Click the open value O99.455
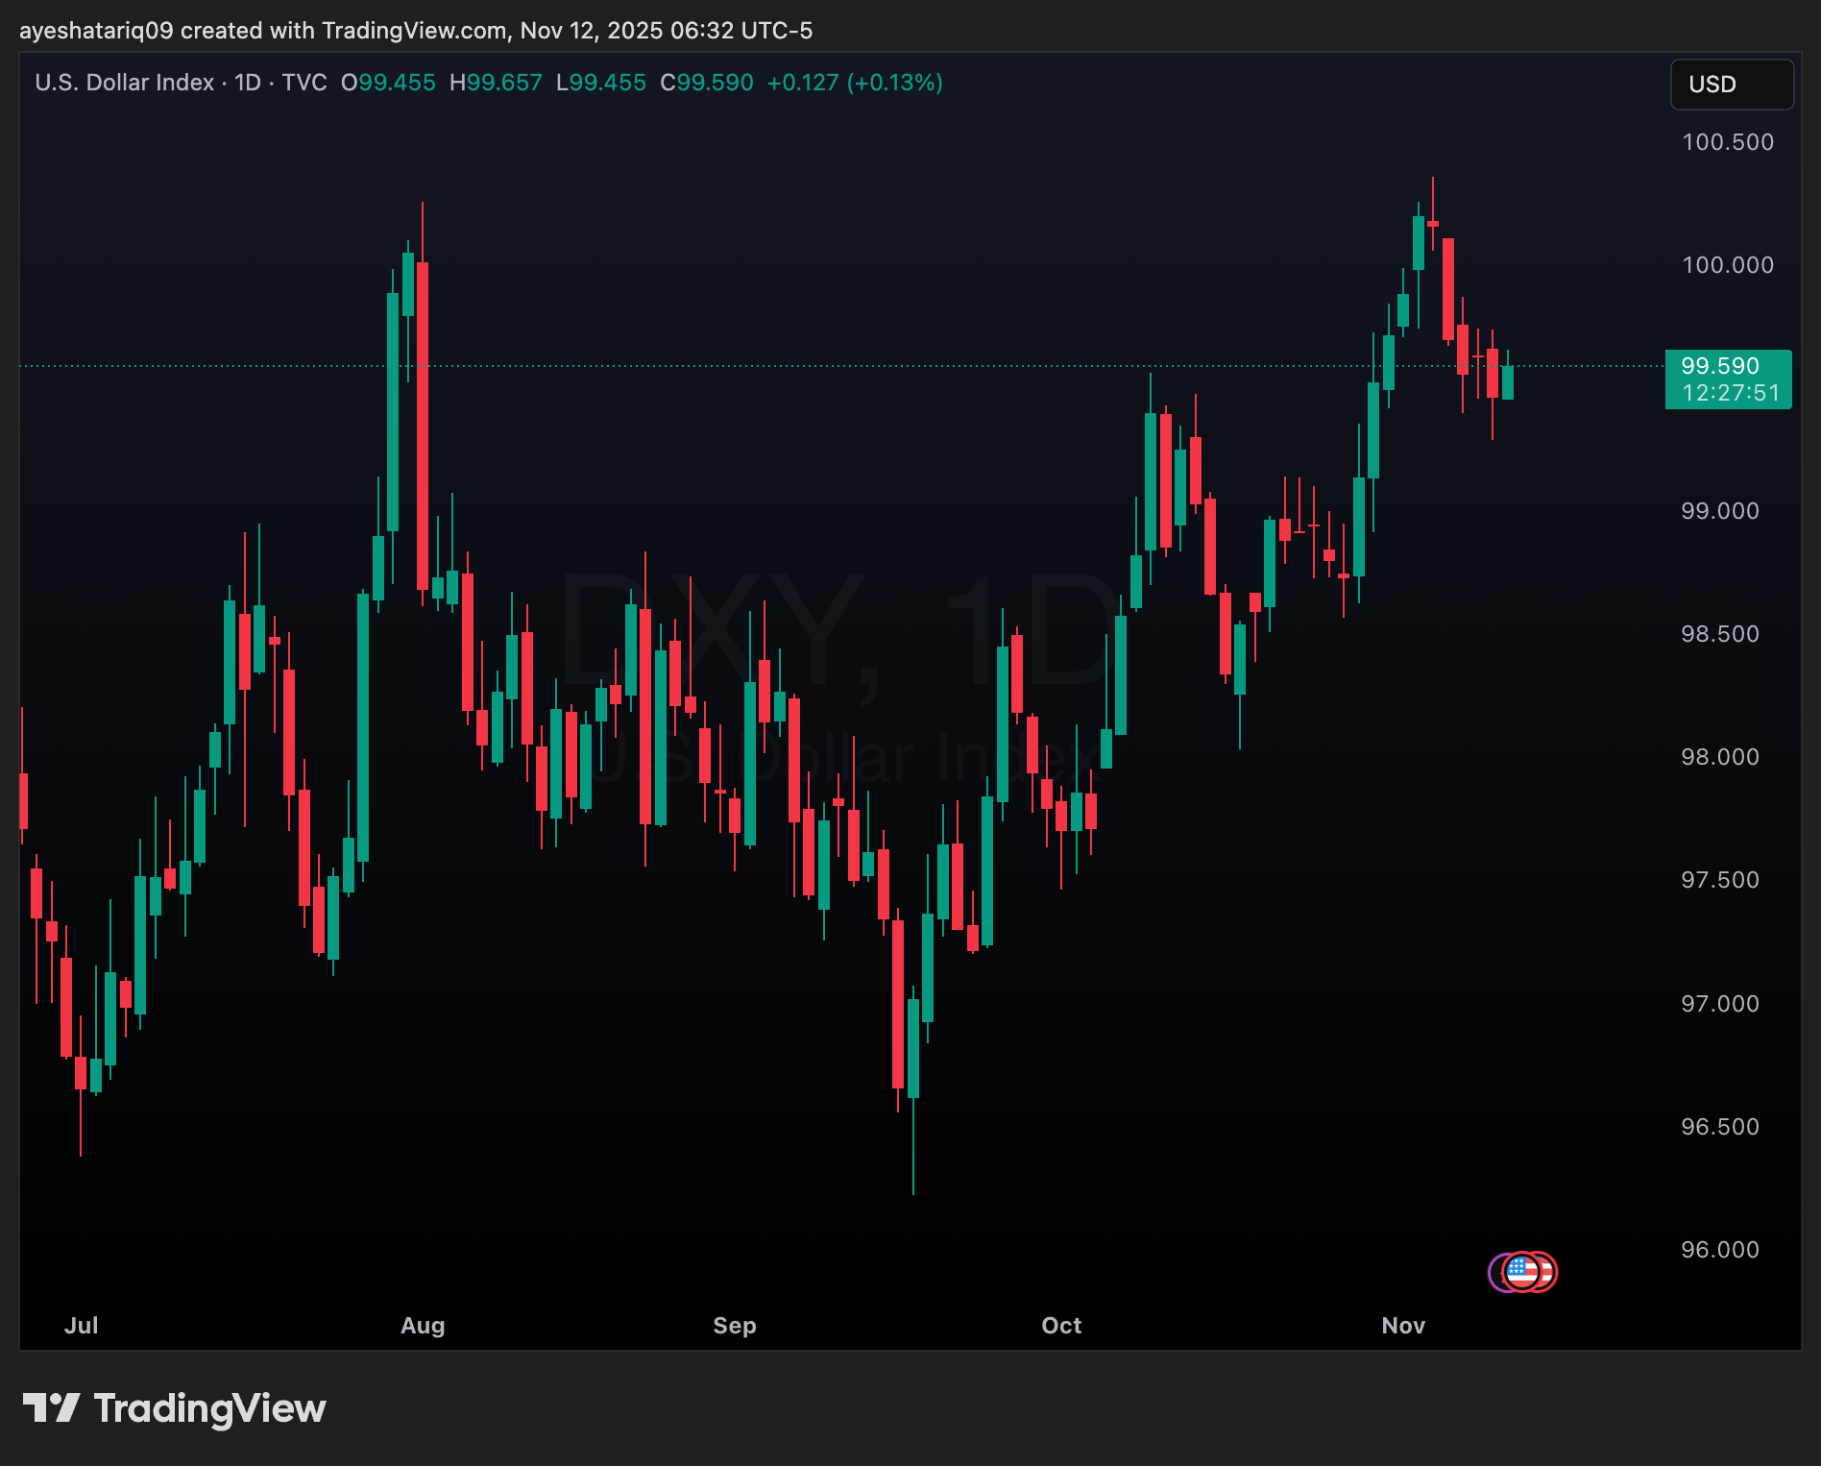 pos(388,83)
